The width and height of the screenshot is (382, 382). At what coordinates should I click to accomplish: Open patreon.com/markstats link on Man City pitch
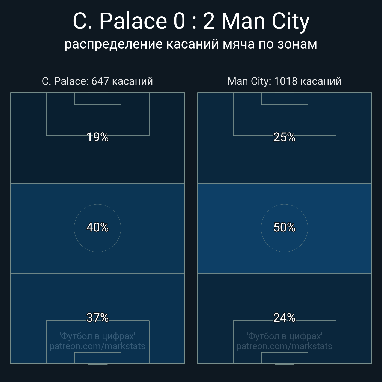tap(284, 346)
